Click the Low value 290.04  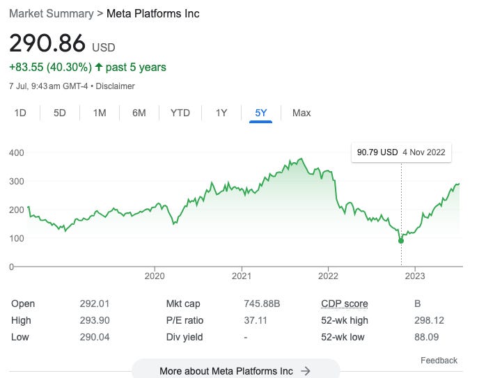[x=95, y=337]
